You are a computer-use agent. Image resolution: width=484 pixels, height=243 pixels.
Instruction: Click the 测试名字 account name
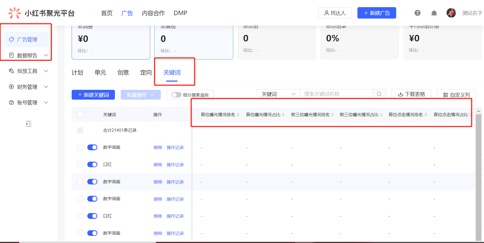(x=472, y=13)
